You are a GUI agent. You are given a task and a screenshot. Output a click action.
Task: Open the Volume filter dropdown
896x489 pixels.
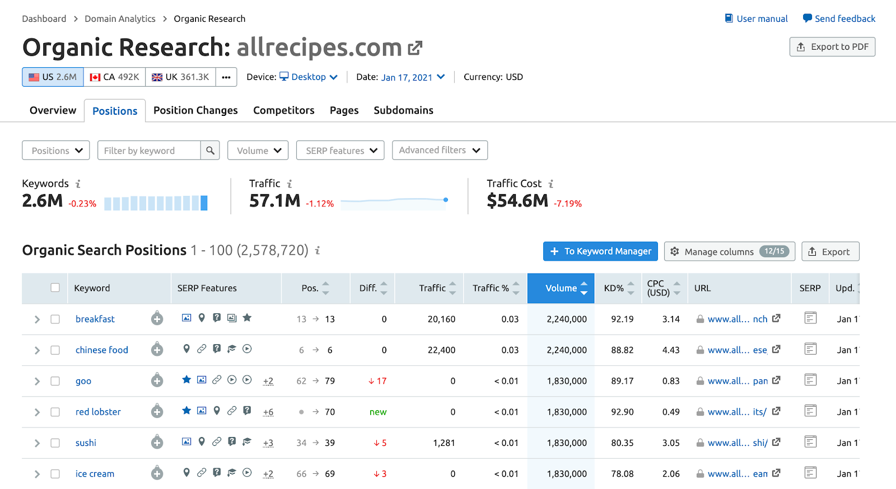click(258, 151)
